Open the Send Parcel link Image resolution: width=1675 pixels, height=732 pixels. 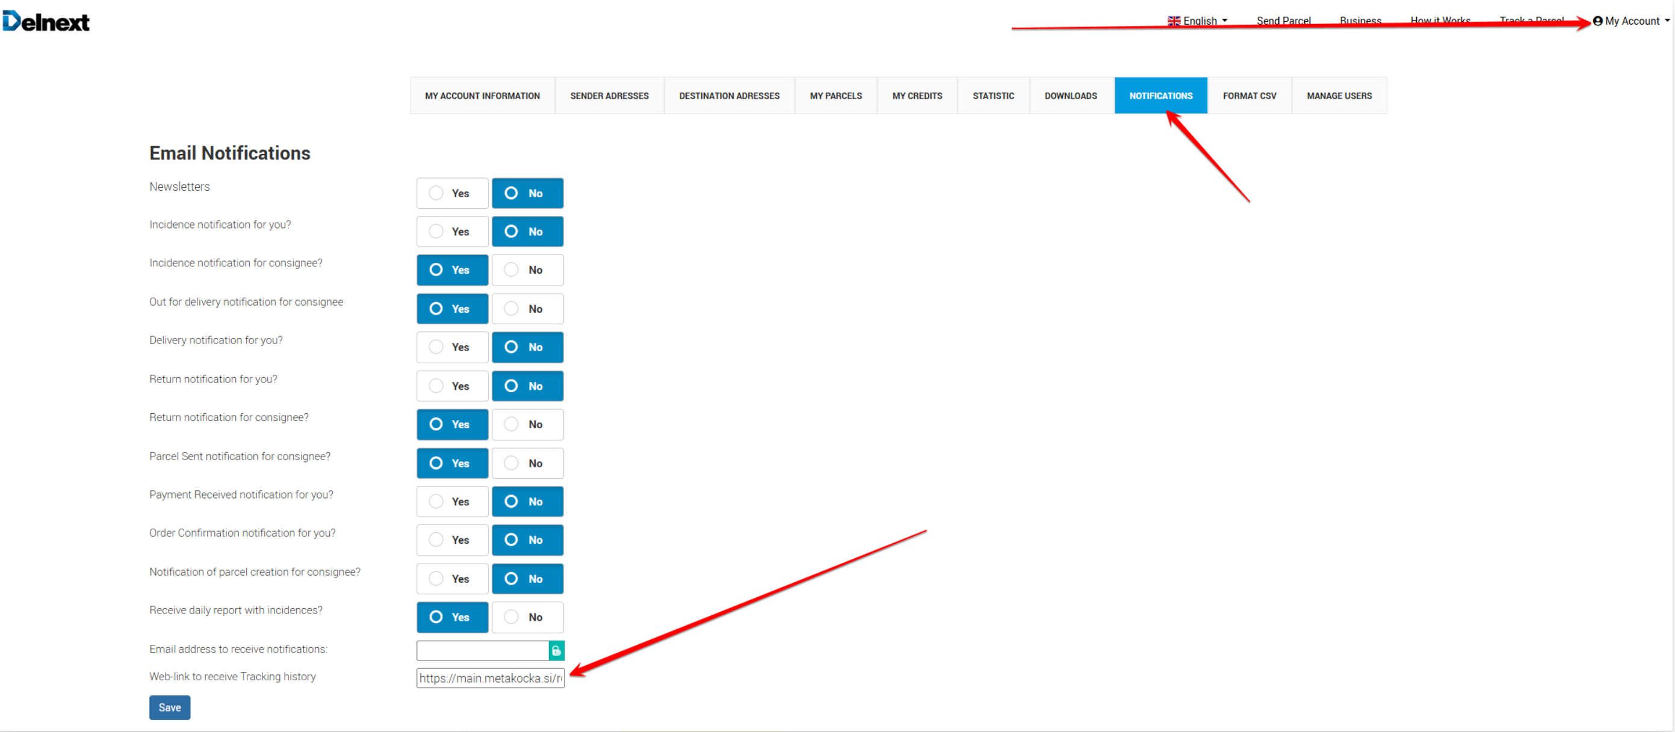(x=1283, y=21)
